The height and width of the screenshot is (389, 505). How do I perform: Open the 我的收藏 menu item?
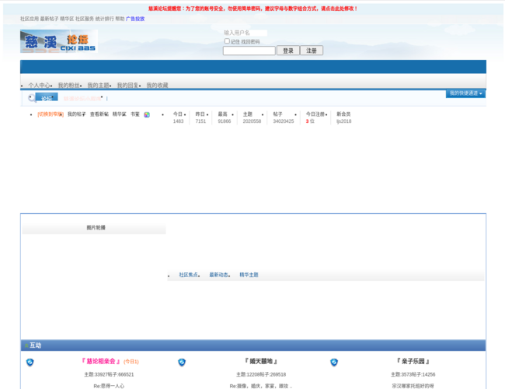[x=157, y=85]
